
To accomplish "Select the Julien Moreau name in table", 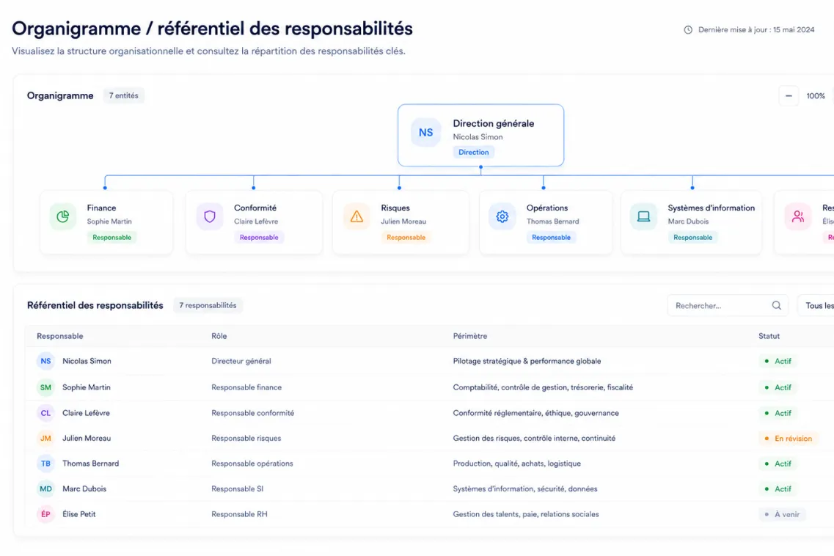I will tap(87, 439).
